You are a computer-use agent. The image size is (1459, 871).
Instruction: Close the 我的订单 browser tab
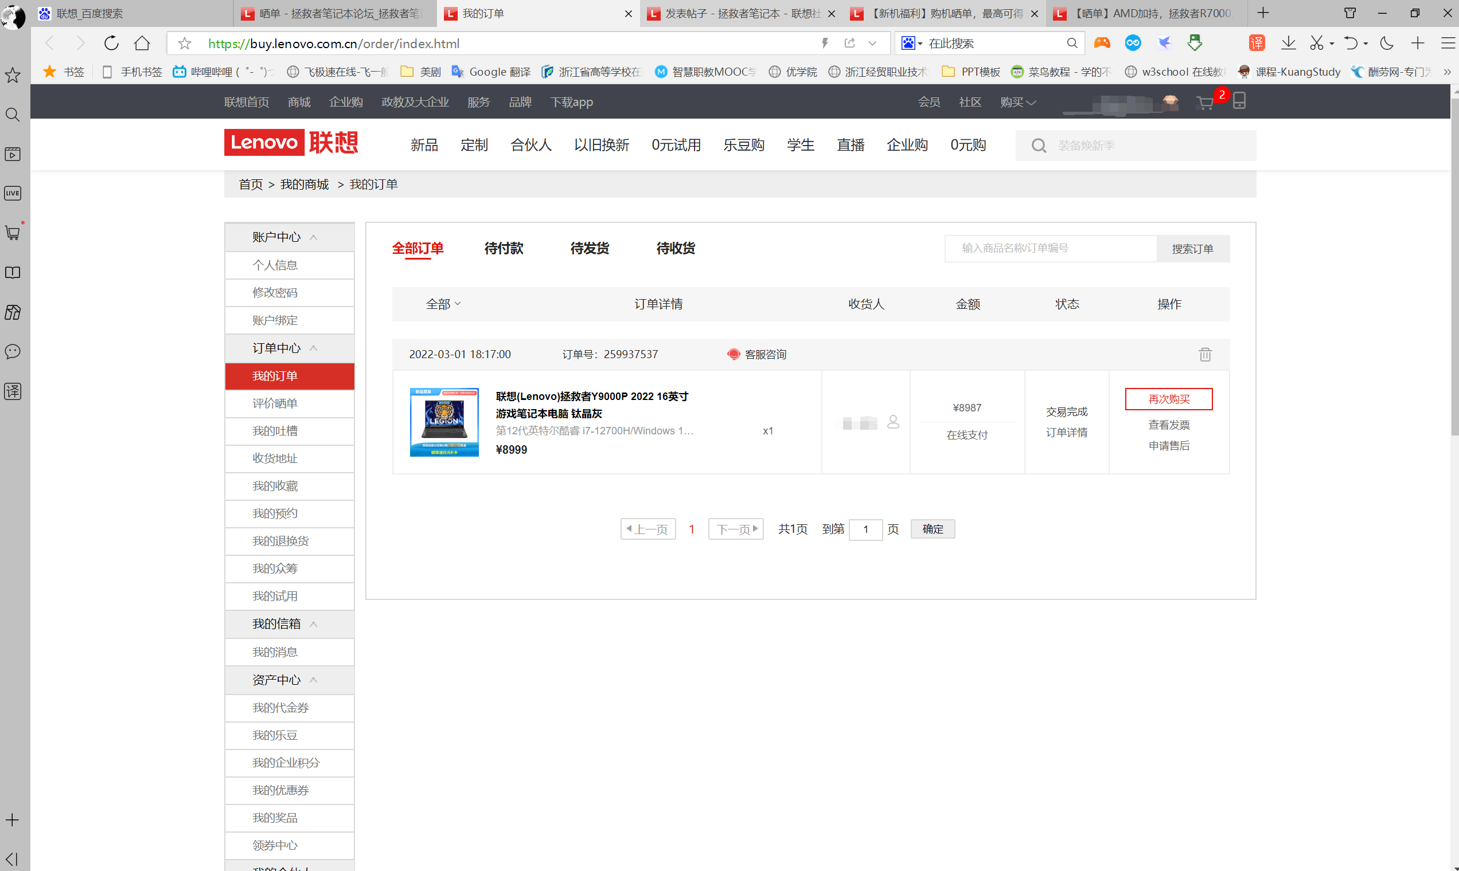coord(629,14)
